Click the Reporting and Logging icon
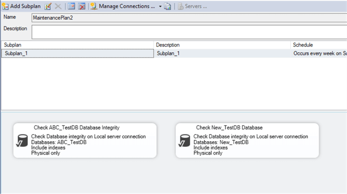 (x=168, y=7)
